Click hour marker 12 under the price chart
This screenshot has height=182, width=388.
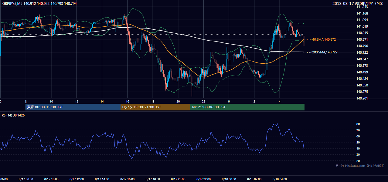tap(77, 101)
